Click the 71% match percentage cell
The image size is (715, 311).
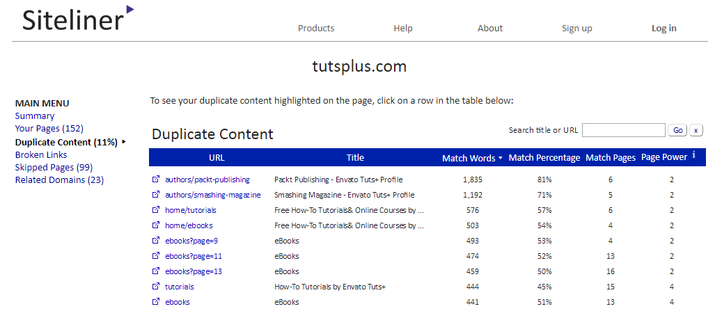click(544, 196)
